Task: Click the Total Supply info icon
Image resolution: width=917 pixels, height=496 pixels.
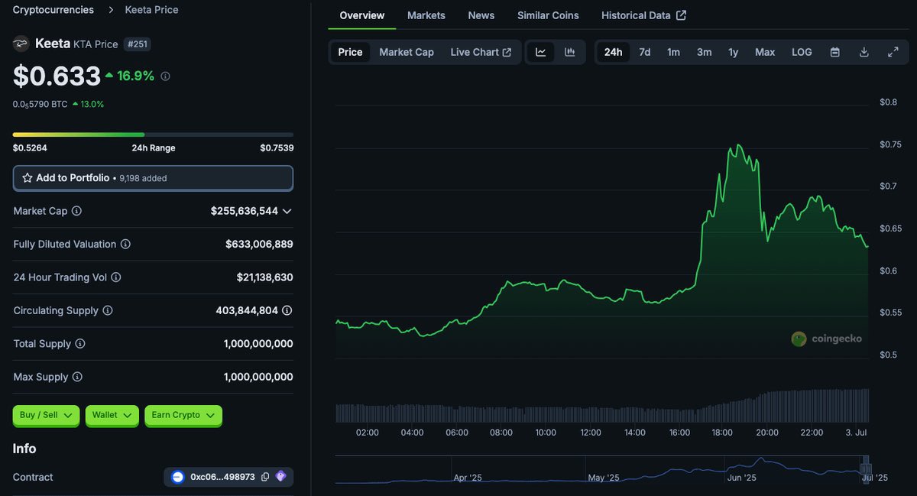Action: [80, 344]
